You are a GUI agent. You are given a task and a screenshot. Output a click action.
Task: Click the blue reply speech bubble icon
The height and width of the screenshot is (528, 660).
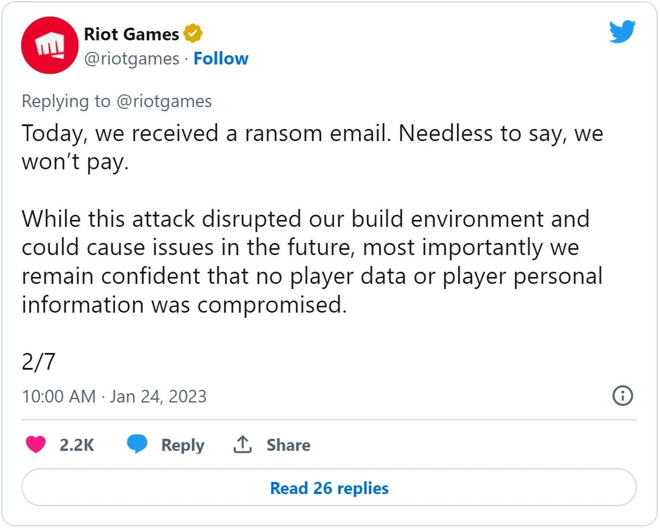(137, 445)
